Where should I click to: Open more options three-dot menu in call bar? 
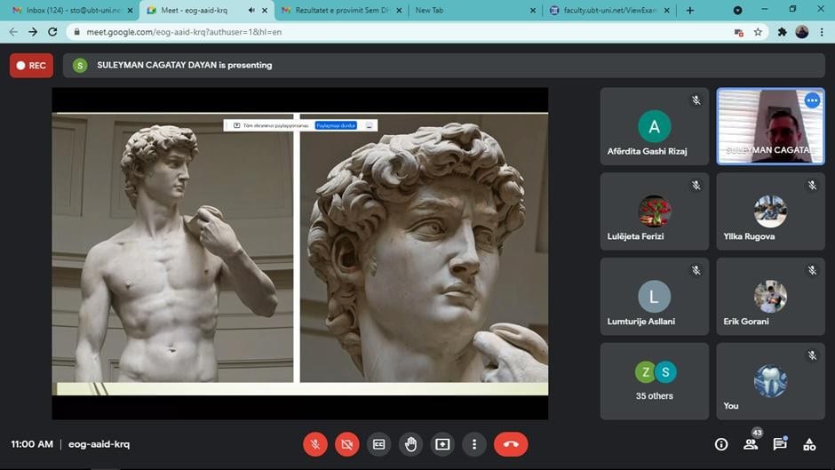(x=474, y=444)
